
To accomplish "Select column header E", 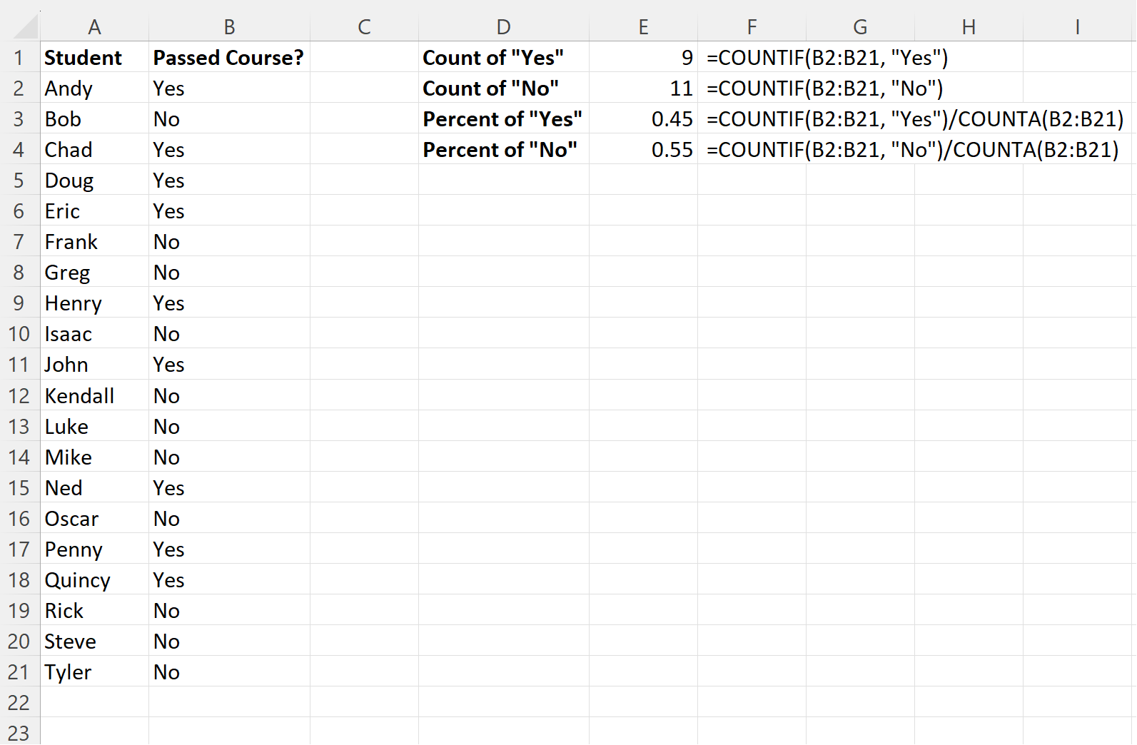I will (x=643, y=26).
